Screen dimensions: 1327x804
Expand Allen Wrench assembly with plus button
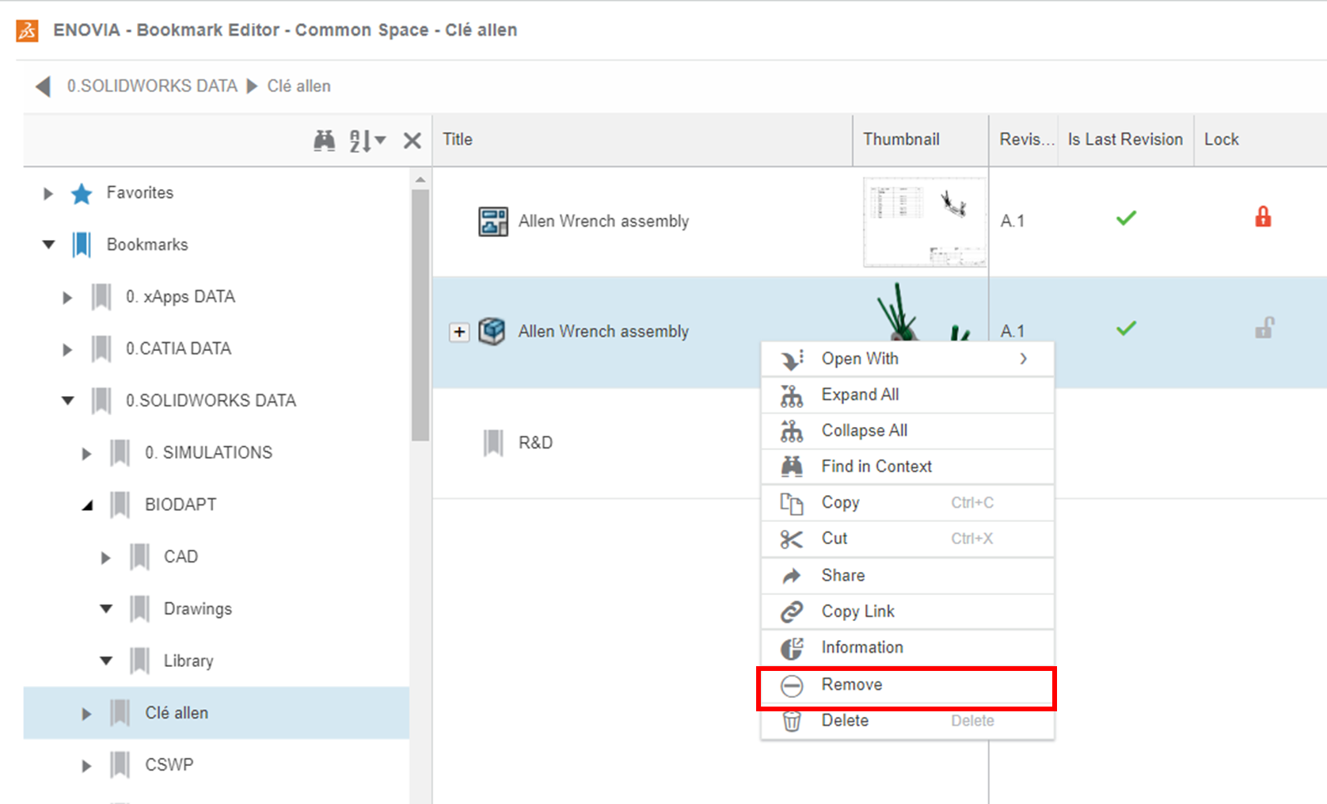(459, 332)
